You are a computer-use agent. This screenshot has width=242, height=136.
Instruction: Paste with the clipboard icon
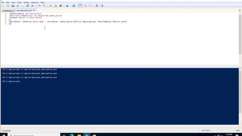pyautogui.click(x=28, y=6)
